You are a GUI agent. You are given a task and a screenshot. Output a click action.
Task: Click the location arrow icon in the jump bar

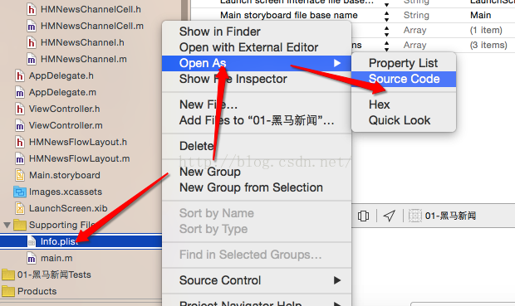(390, 216)
